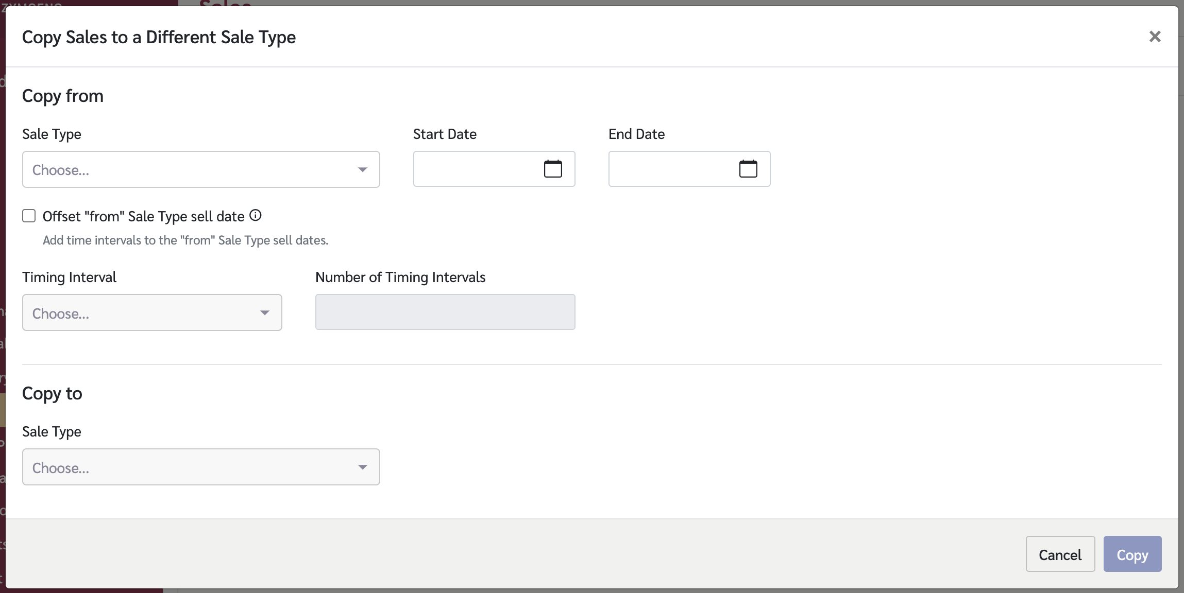Screen dimensions: 1184x593
Task: Open End Date calendar picker icon
Action: coord(748,169)
